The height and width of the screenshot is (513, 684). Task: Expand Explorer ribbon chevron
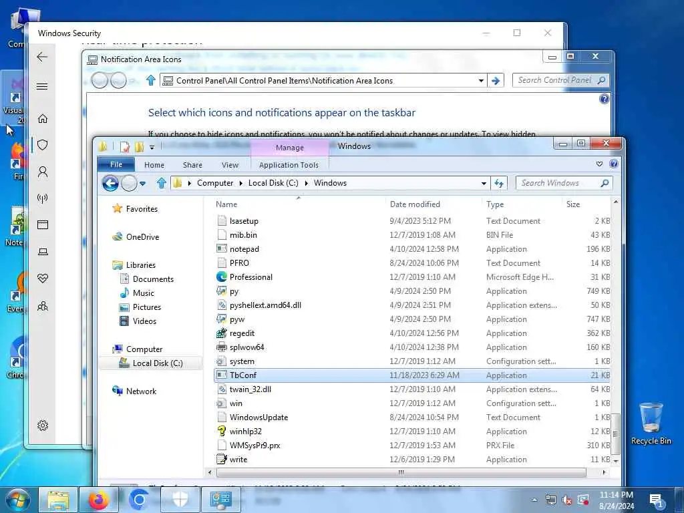tap(599, 164)
